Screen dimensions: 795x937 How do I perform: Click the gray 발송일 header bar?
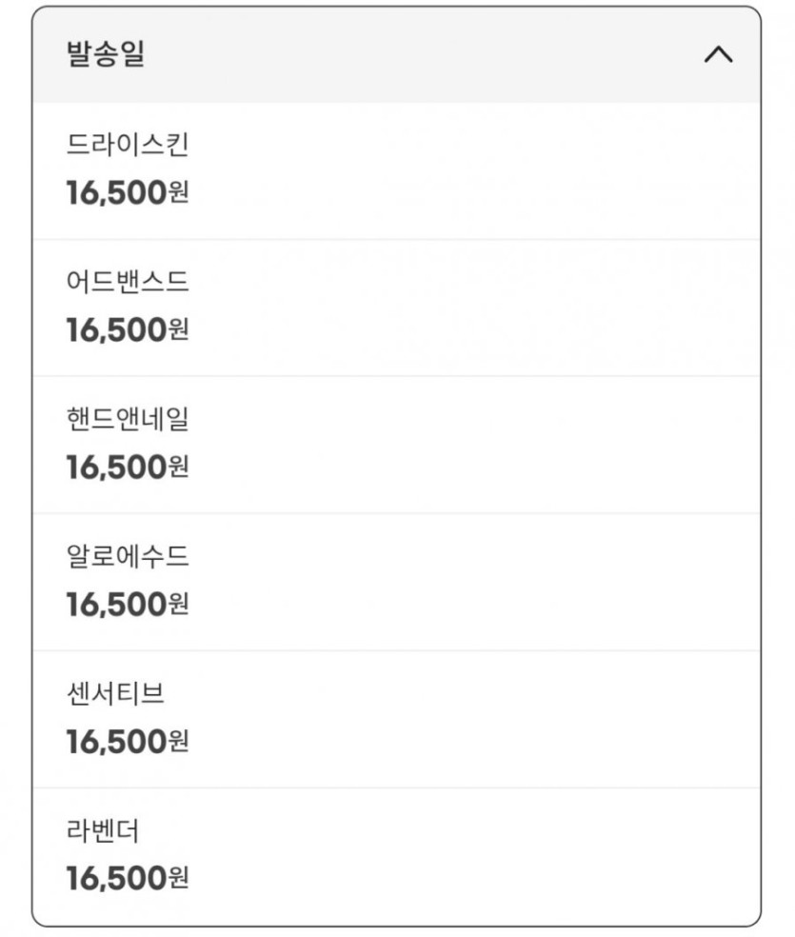[400, 55]
